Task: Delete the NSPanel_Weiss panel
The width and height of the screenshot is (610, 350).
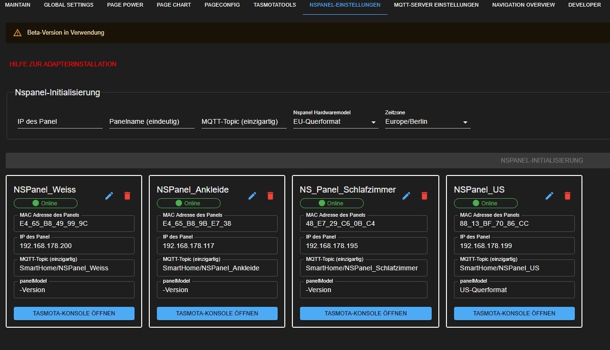Action: (x=126, y=195)
